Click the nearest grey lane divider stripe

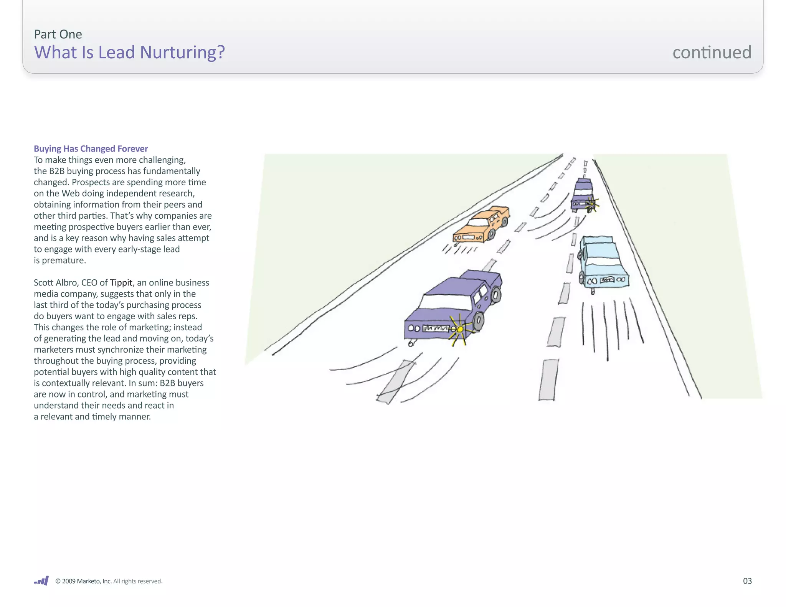pyautogui.click(x=548, y=379)
